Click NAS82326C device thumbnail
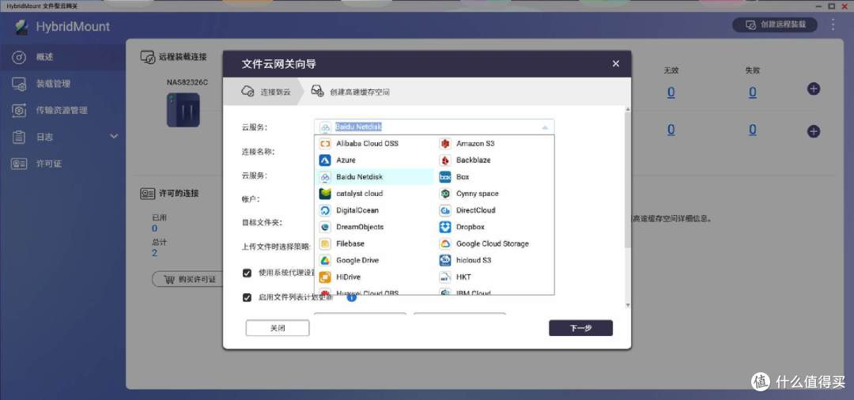The height and width of the screenshot is (400, 854). coord(183,110)
